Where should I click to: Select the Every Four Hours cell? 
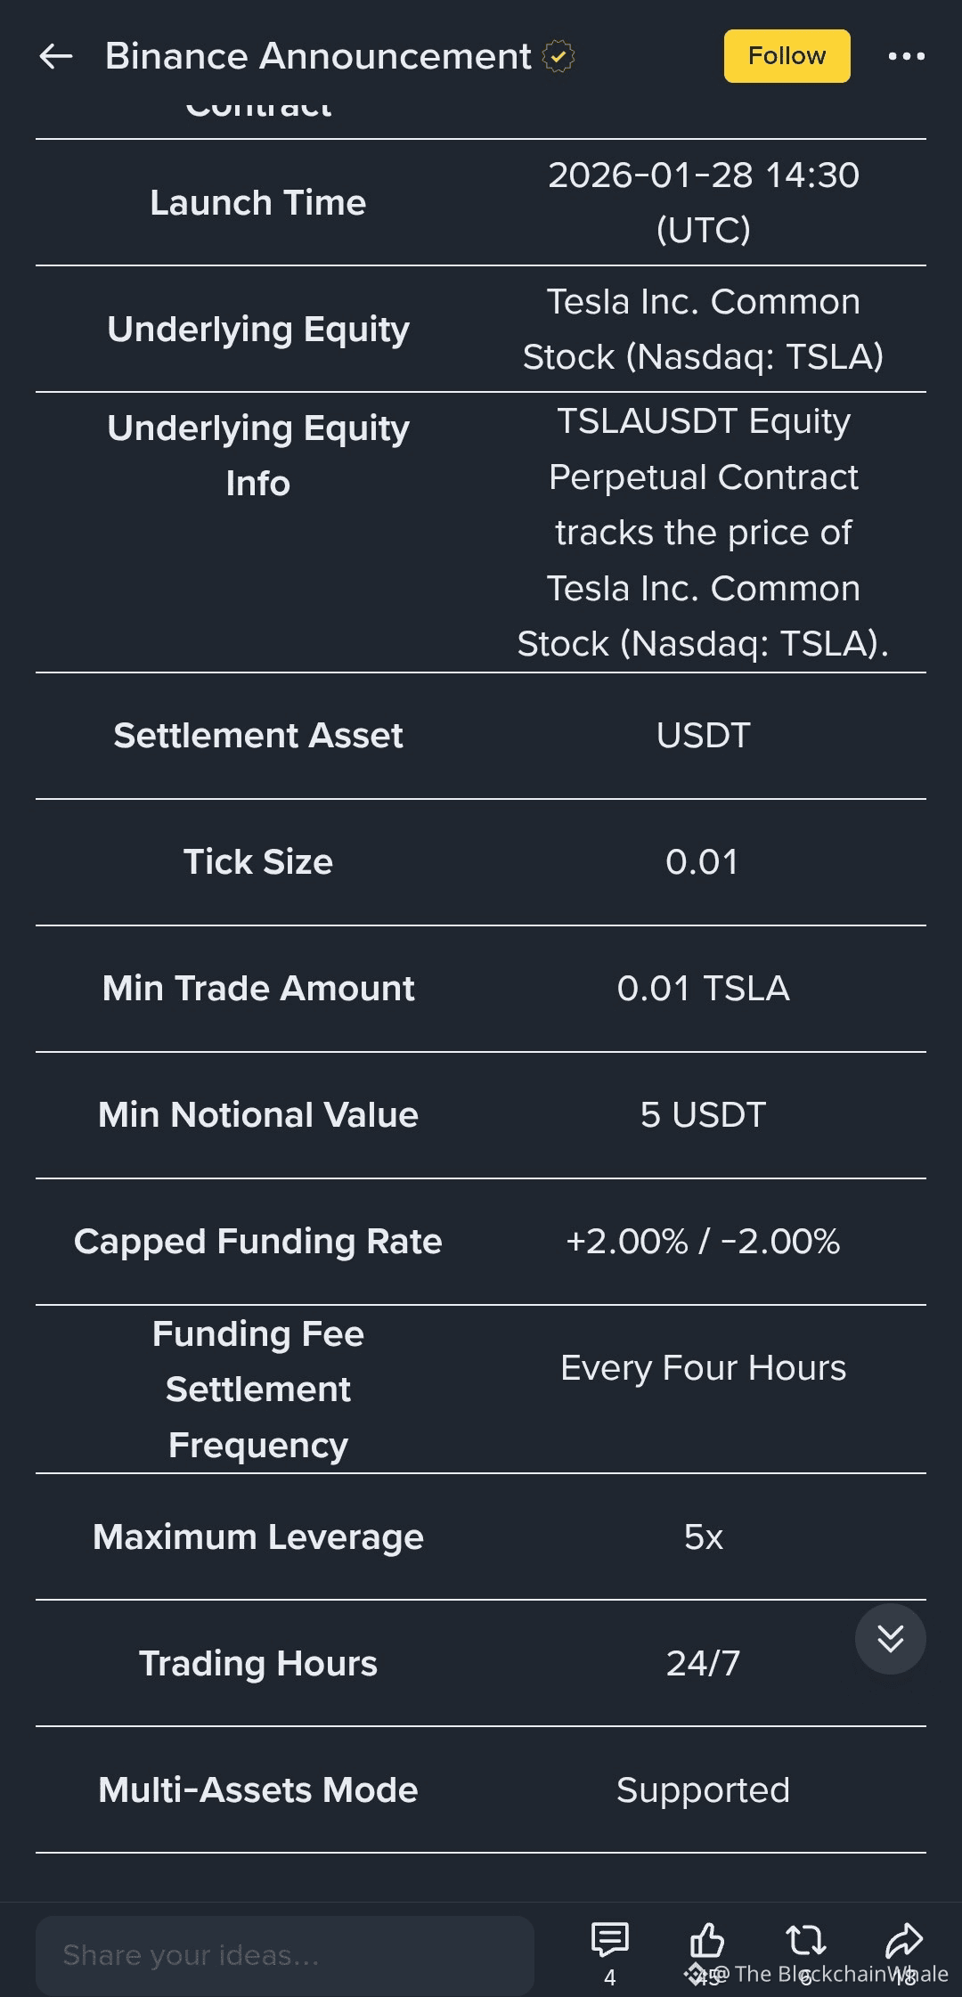[703, 1368]
